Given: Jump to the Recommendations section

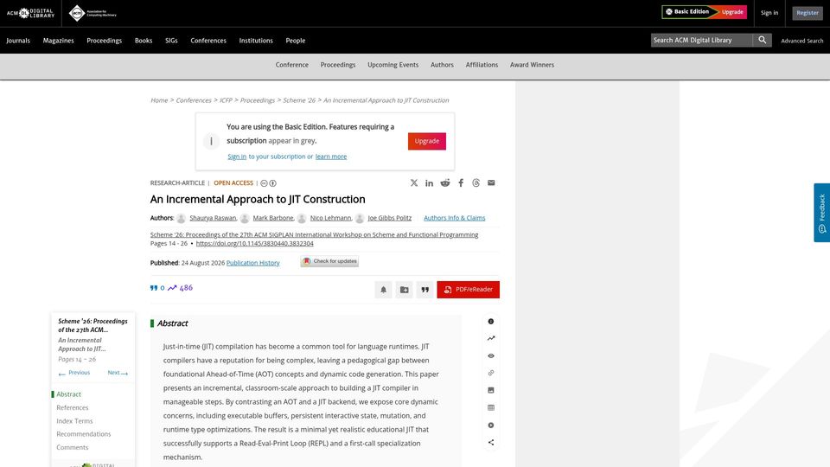Looking at the screenshot, I should point(84,434).
